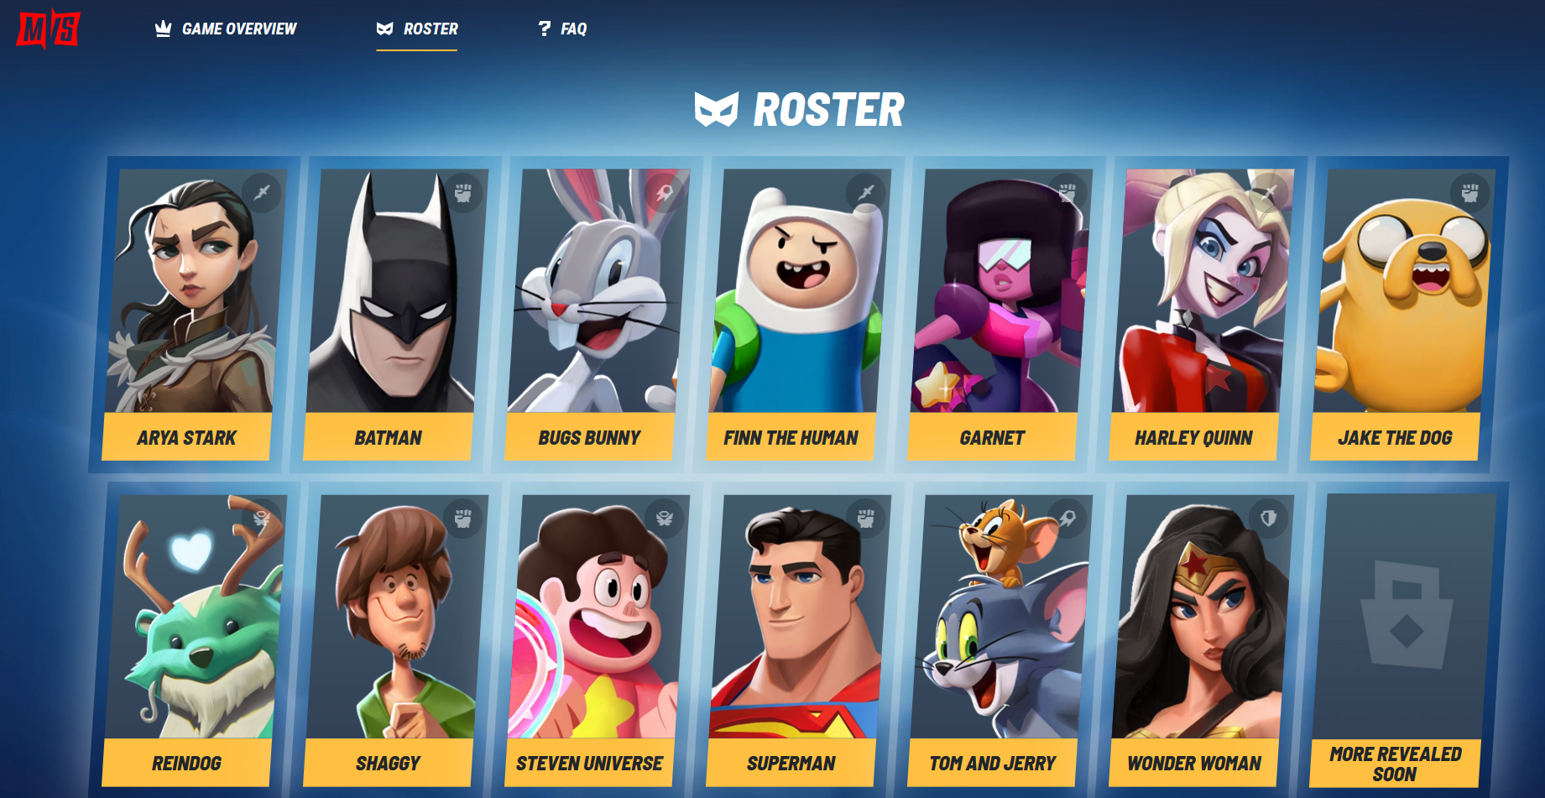Viewport: 1545px width, 798px height.
Task: Click the fist icon on Shaggy's card
Action: click(x=463, y=518)
